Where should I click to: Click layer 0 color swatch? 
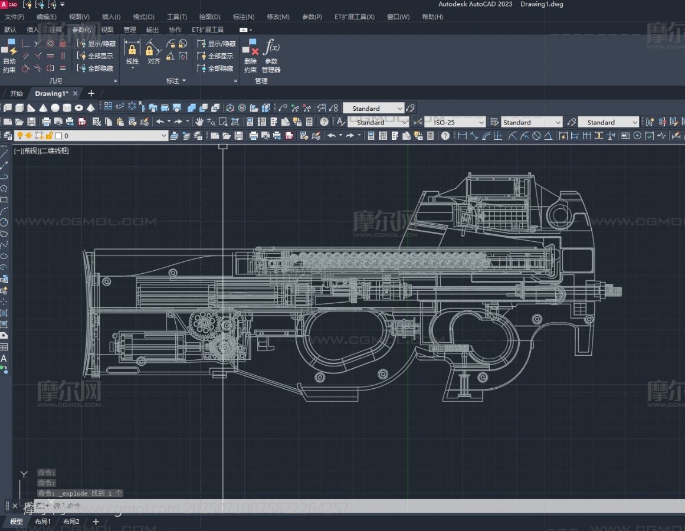pyautogui.click(x=58, y=136)
